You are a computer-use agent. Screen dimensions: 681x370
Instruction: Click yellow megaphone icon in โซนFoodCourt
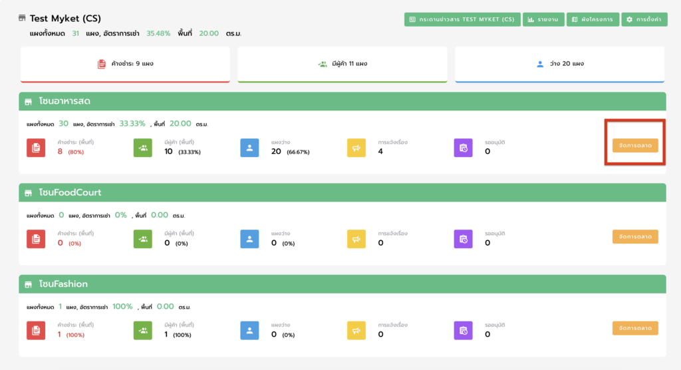[356, 239]
